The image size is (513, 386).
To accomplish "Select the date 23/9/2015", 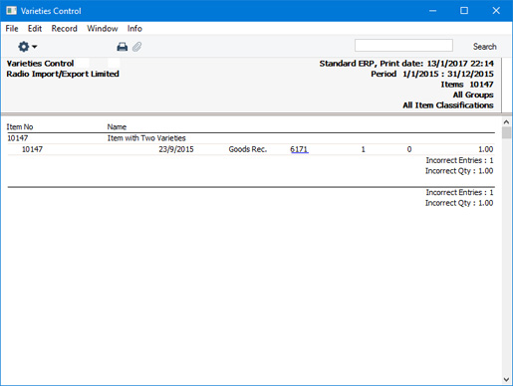I will coord(176,149).
